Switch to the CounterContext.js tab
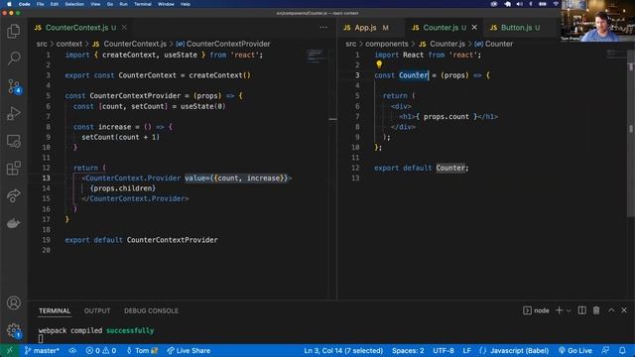Viewport: 635px width, 357px height. (75, 28)
